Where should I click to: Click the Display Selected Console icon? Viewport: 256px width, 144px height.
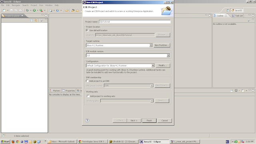pyautogui.click(x=236, y=91)
